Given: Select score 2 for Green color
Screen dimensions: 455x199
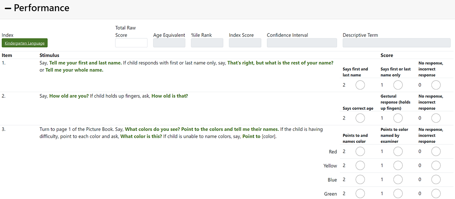Looking at the screenshot, I should click(360, 194).
